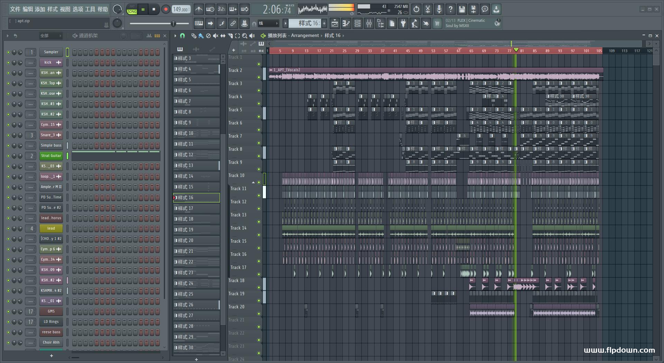
Task: Open the 文件 menu
Action: tap(15, 9)
